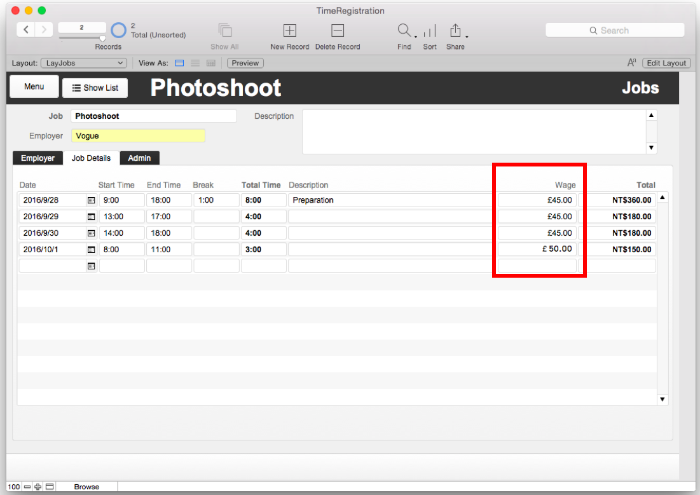Open the Share icon menu

pos(455,31)
